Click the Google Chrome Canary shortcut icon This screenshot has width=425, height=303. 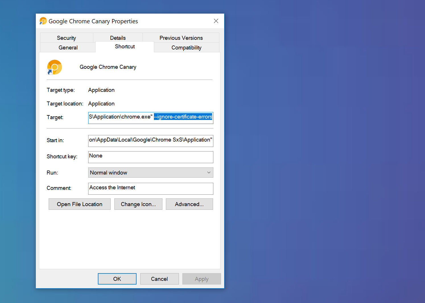coord(54,67)
